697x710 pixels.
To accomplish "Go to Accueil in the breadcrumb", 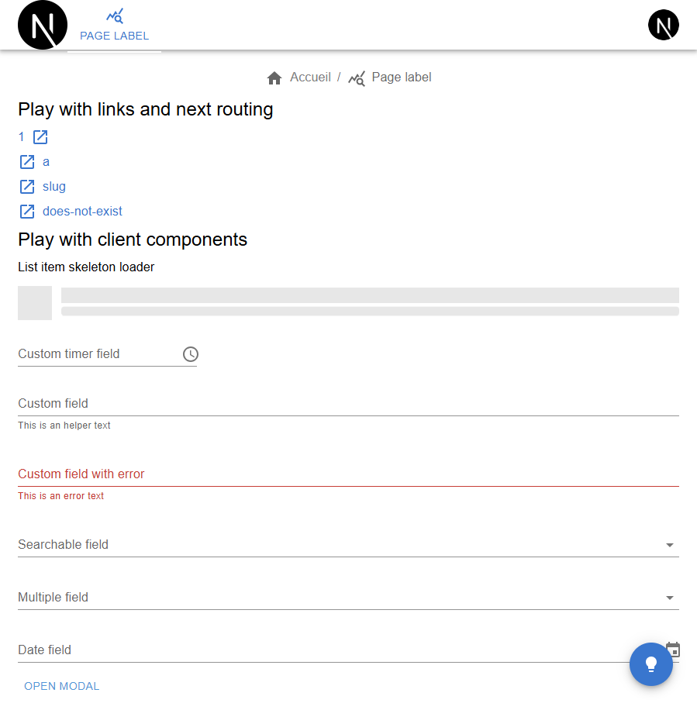I will pos(310,78).
